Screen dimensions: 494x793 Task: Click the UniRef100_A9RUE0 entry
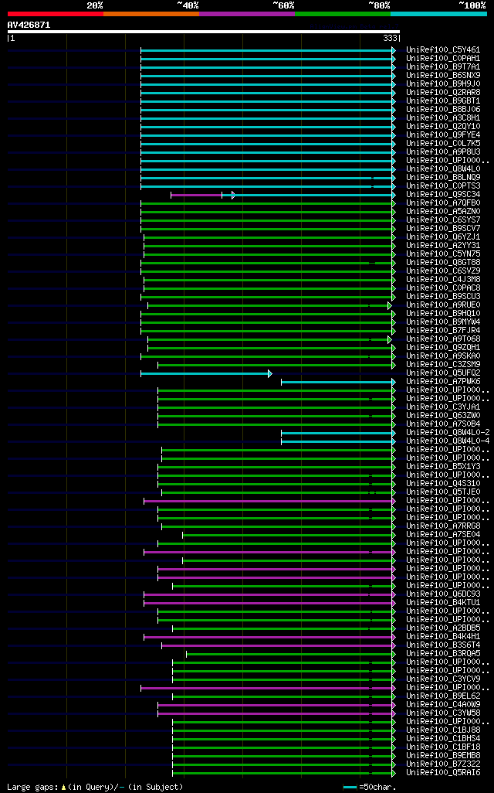443,305
